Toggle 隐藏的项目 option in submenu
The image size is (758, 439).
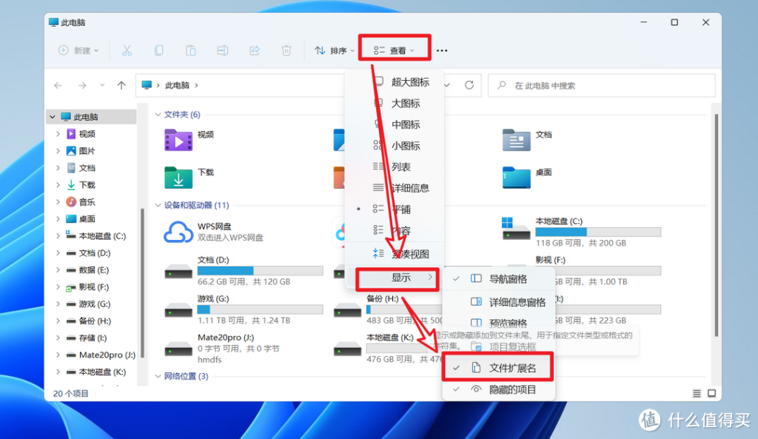[x=498, y=389]
